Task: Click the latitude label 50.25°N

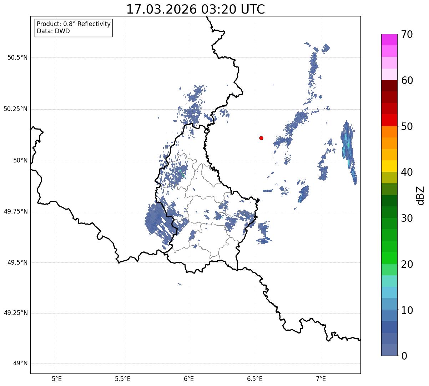Action: click(x=16, y=109)
